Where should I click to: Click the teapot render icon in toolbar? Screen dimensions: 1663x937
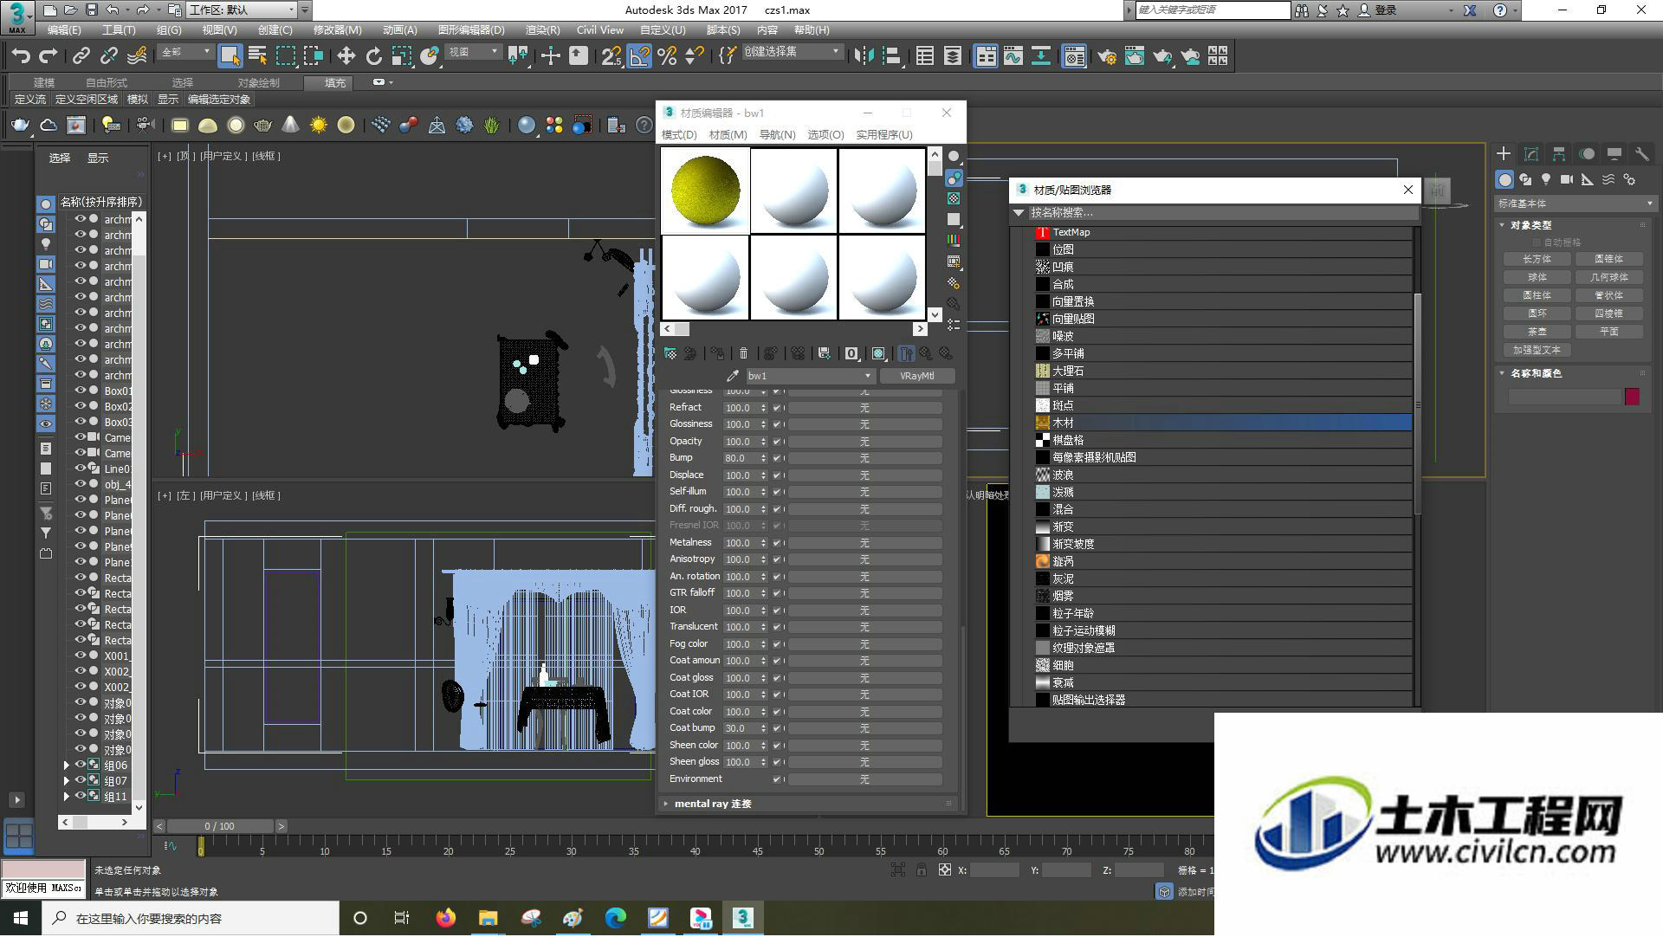click(x=20, y=126)
